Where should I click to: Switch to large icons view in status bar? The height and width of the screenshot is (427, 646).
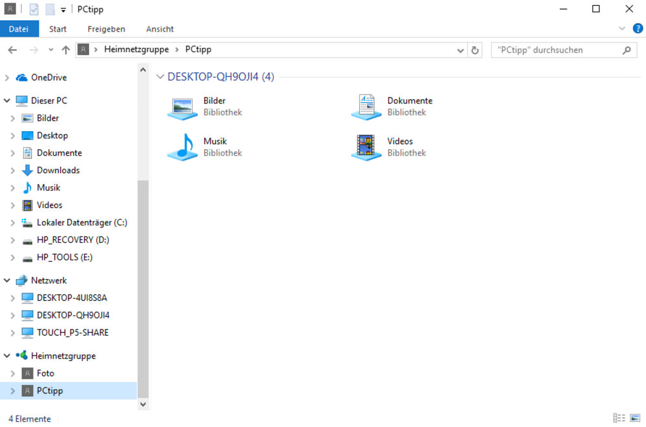pyautogui.click(x=635, y=419)
